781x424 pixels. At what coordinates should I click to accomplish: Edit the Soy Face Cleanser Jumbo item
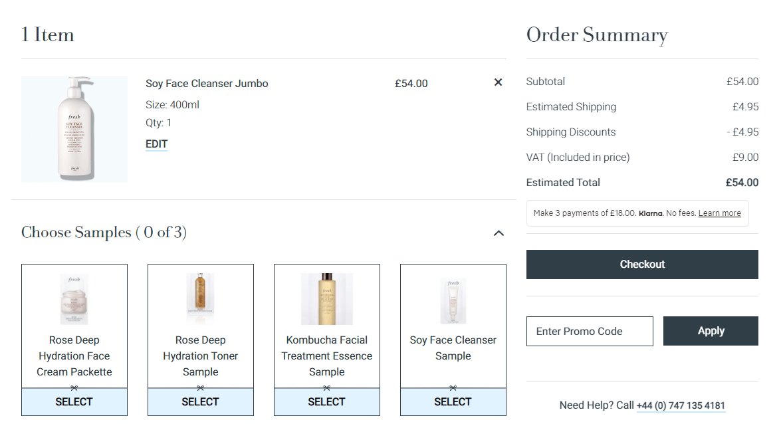156,144
